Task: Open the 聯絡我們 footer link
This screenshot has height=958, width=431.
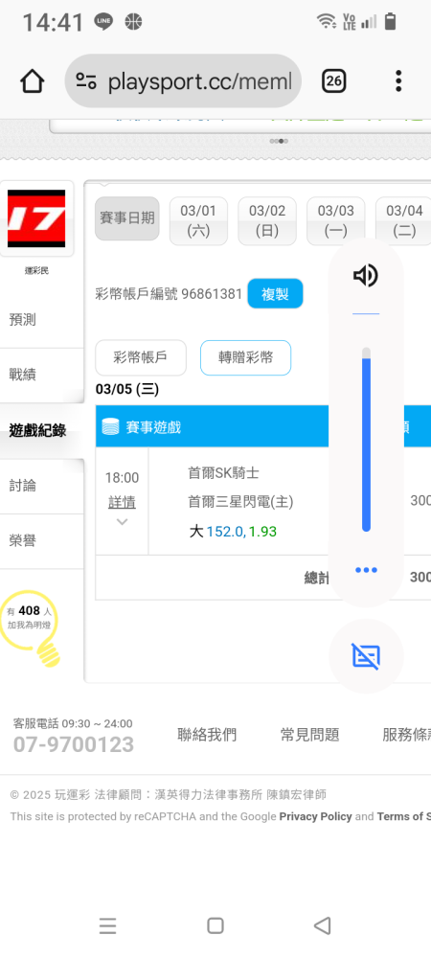Action: 207,735
